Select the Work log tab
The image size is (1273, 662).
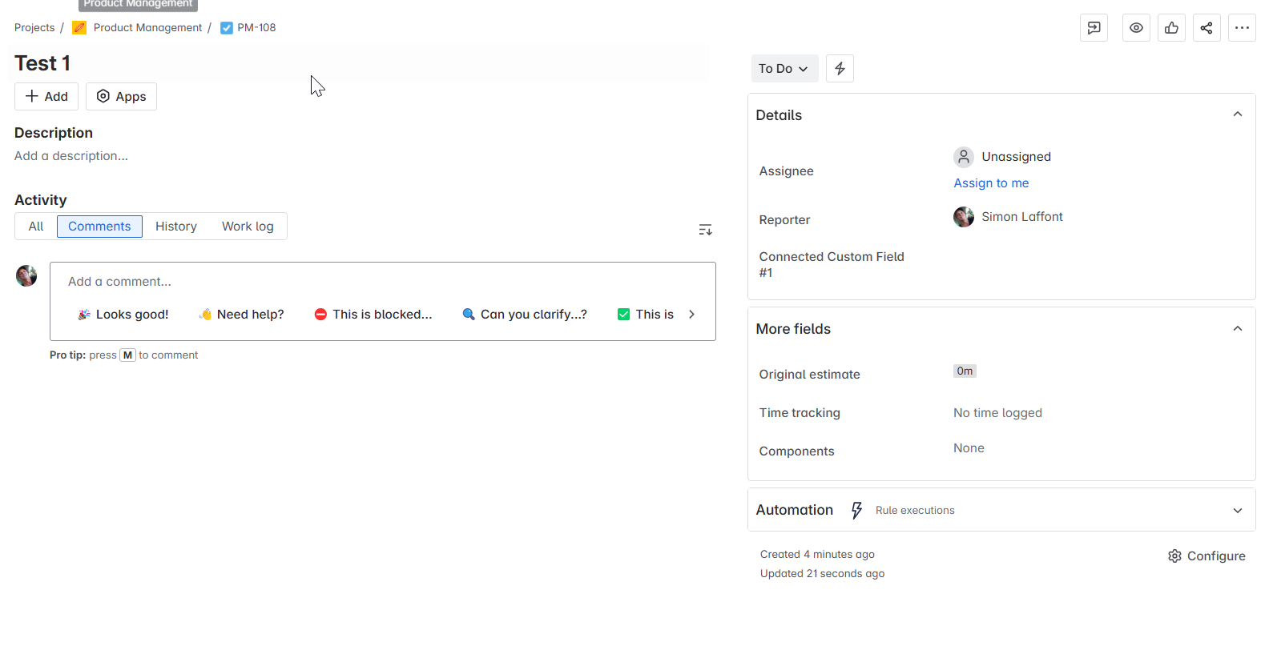(x=248, y=227)
